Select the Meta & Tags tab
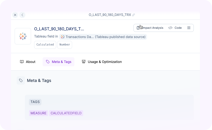This screenshot has width=212, height=130. pos(59,62)
